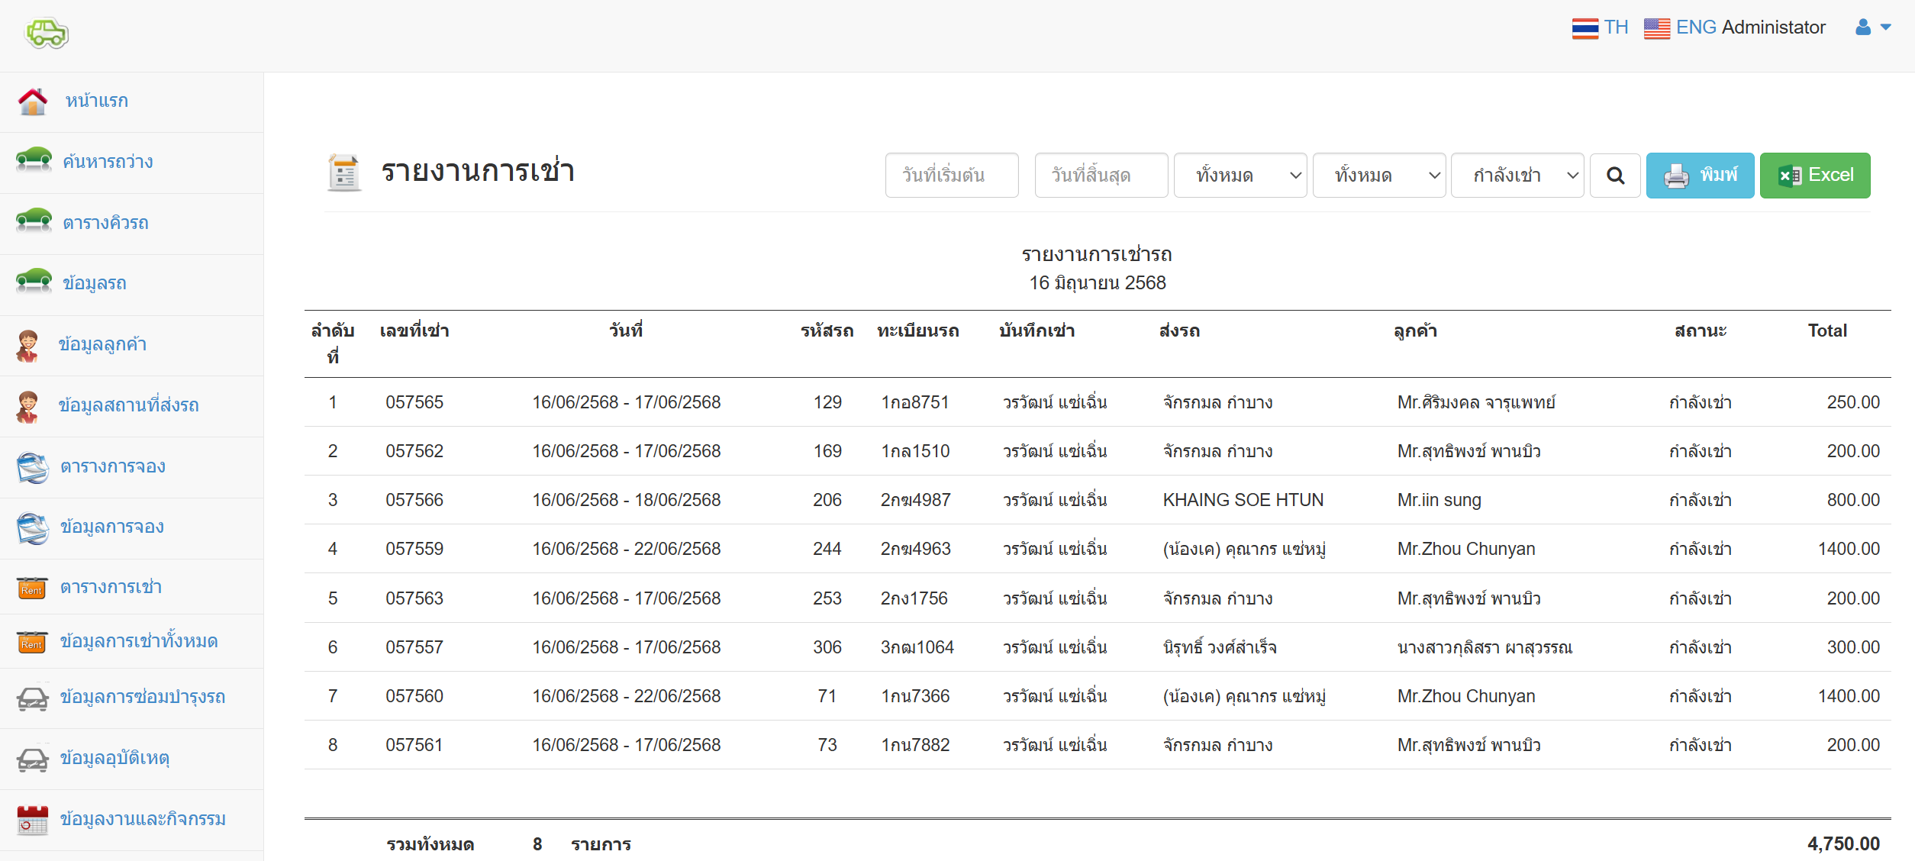Screen dimensions: 1915x861
Task: Click license plate 1กอ8751
Action: (x=914, y=402)
